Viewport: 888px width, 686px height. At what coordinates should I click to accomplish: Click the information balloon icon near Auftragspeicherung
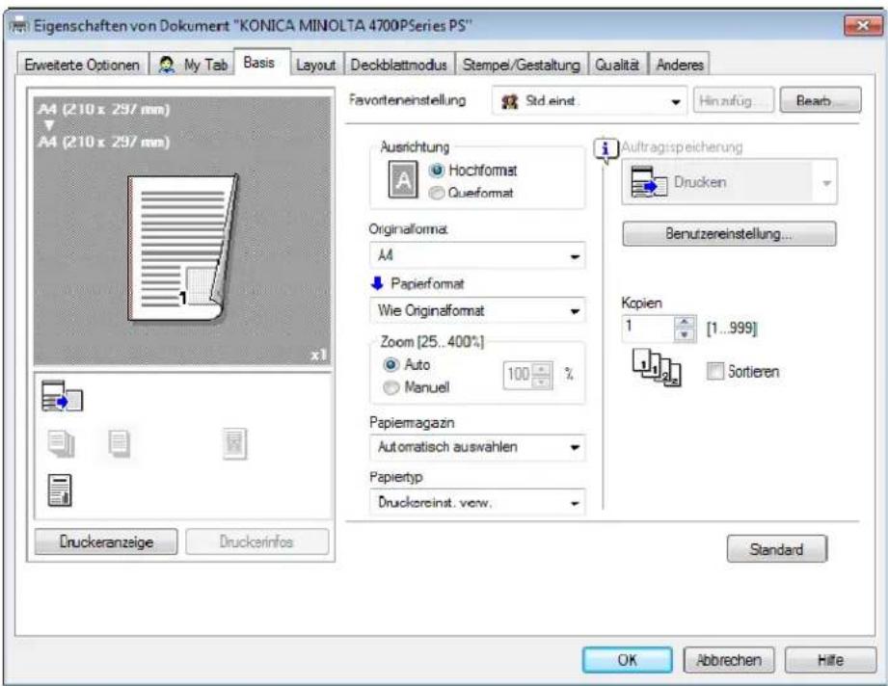click(605, 150)
